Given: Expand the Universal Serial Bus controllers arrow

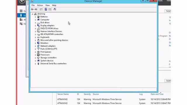Looking at the screenshot, I should click(x=35, y=64).
